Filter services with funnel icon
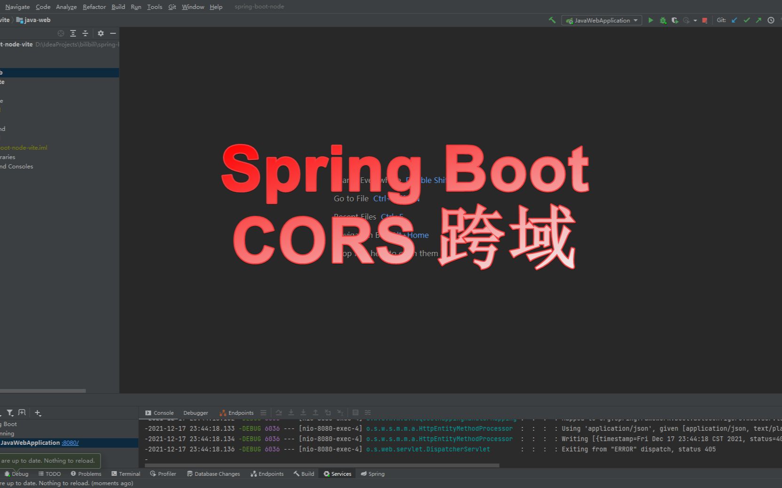 (9, 413)
